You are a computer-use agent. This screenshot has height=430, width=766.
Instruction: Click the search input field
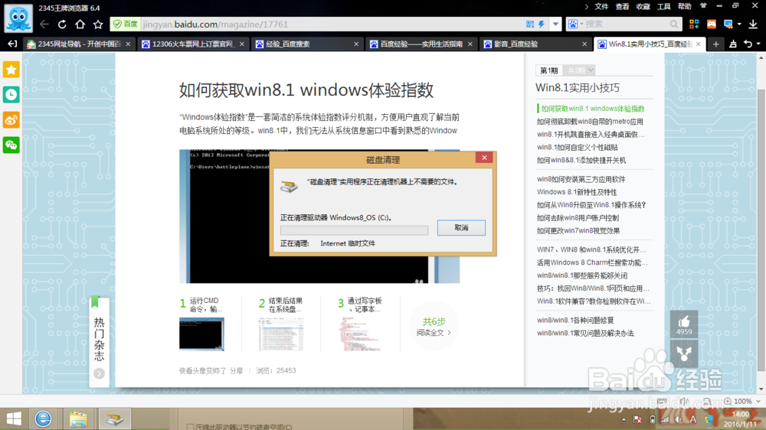(625, 24)
